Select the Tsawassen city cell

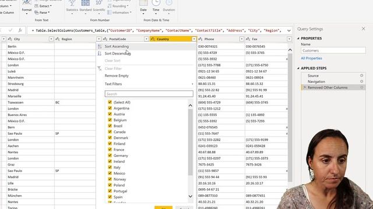pyautogui.click(x=30, y=102)
